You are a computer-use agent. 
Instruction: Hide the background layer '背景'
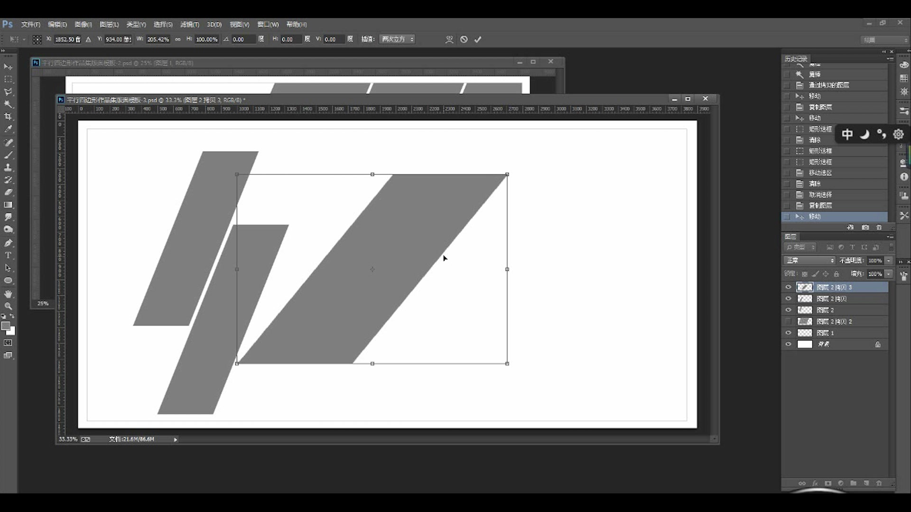tap(789, 344)
